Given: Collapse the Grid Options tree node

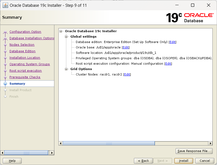Looking at the screenshot, I should pyautogui.click(x=66, y=69).
